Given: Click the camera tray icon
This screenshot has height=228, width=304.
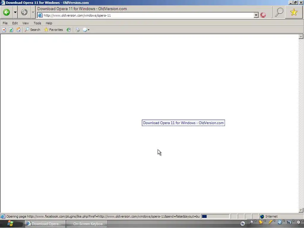Looking at the screenshot, I should coord(289,222).
